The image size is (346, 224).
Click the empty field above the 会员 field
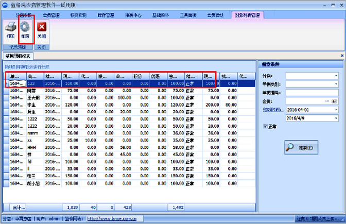pos(310,93)
